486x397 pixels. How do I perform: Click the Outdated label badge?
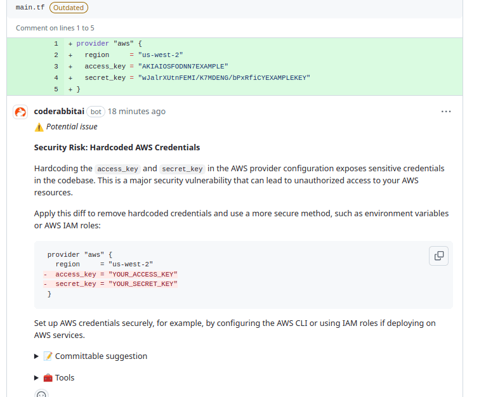69,8
